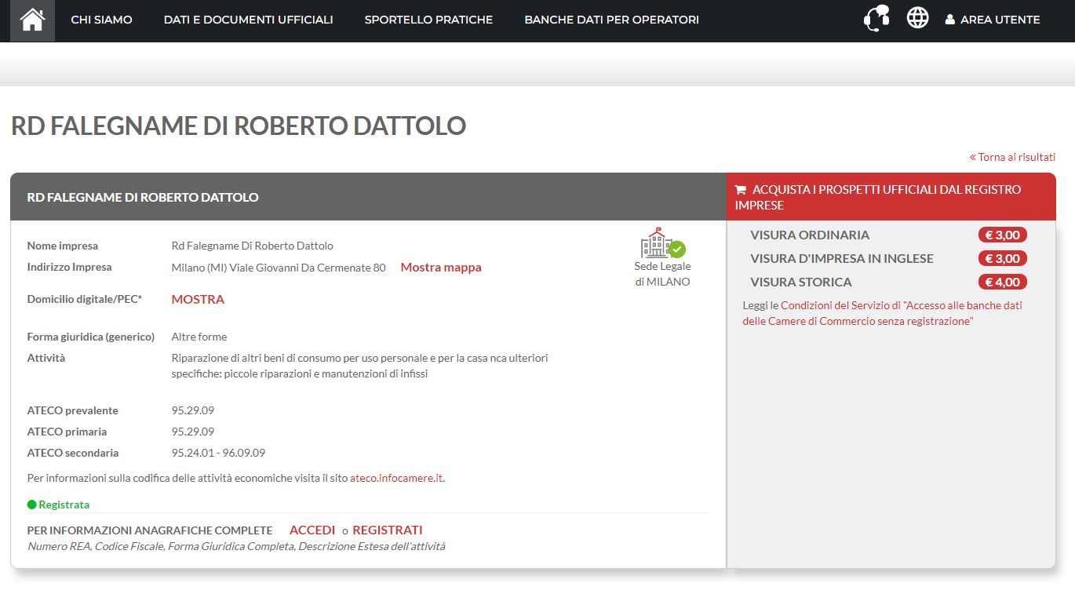Open the support headset chat icon
1075x594 pixels.
(876, 19)
